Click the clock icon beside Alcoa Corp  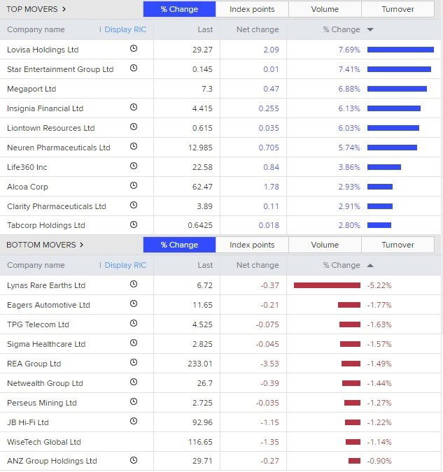point(134,185)
